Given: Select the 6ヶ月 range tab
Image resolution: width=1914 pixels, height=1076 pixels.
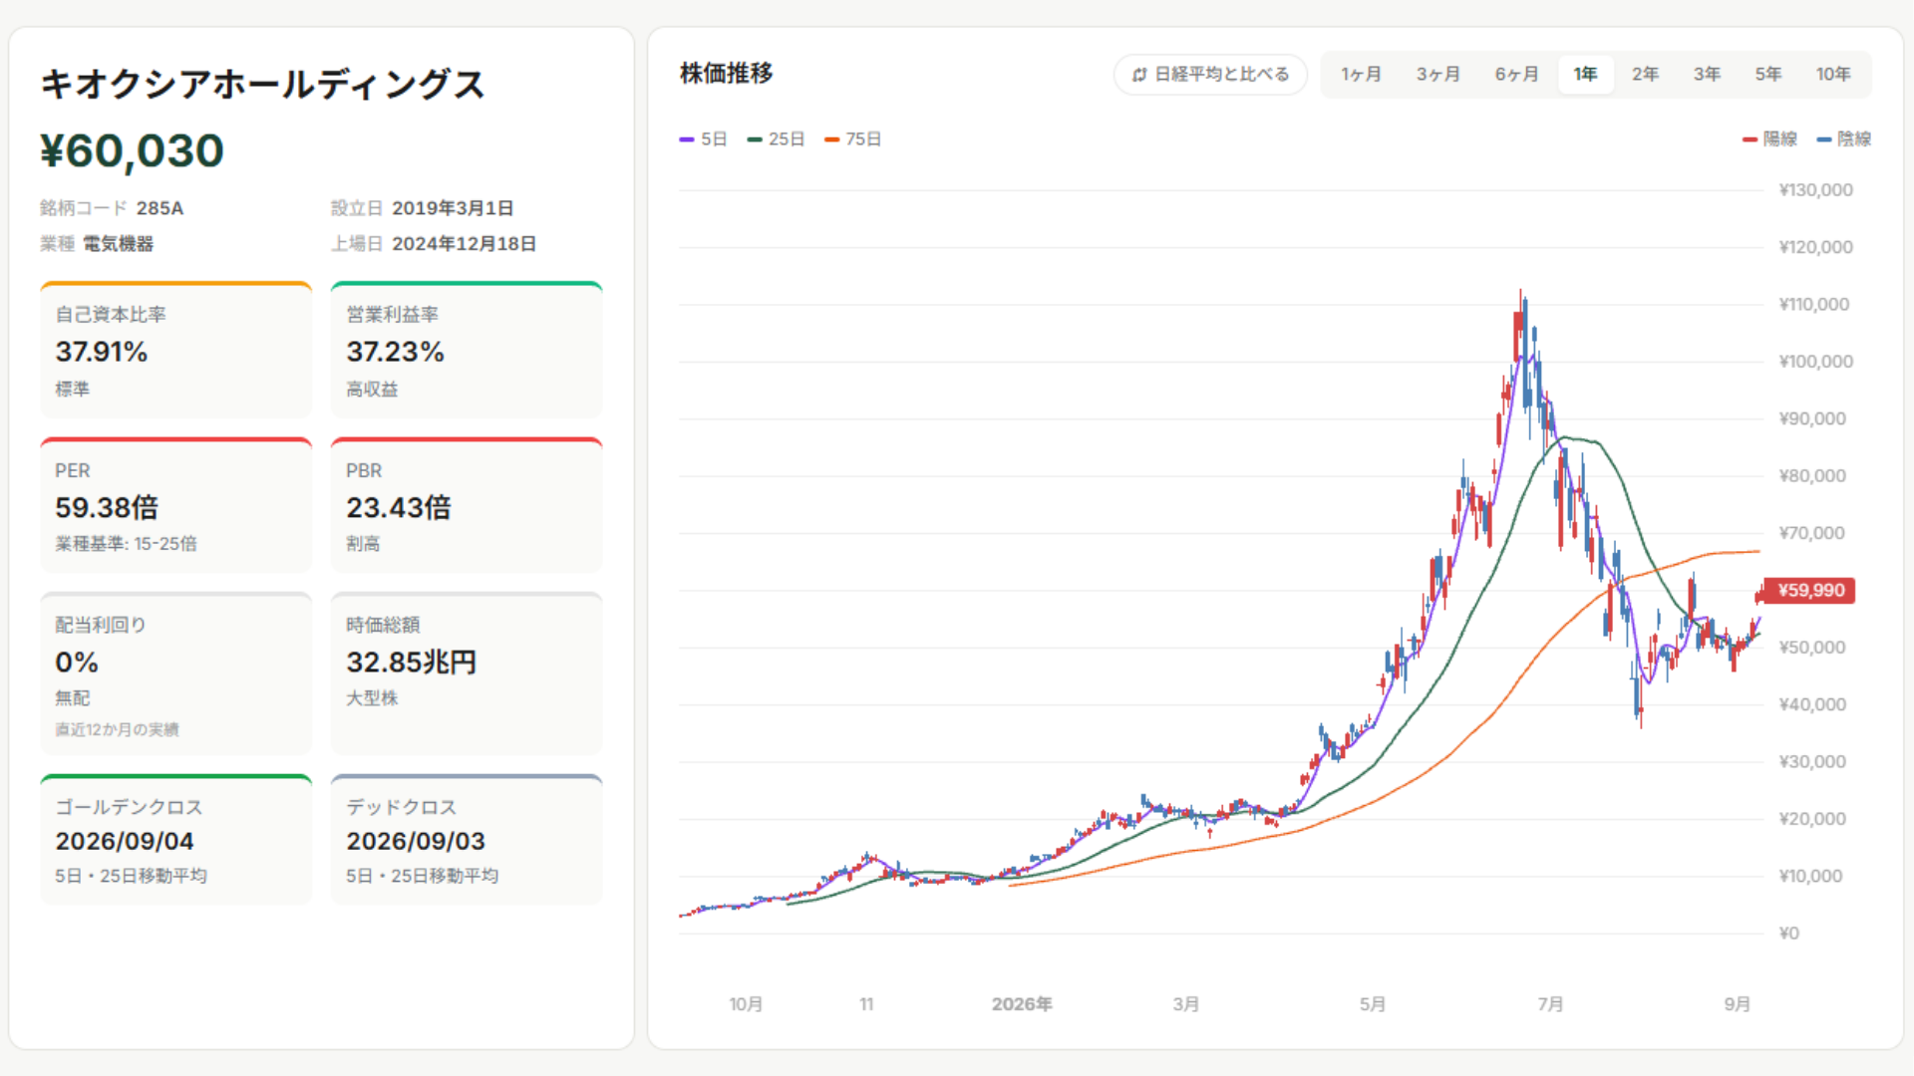Looking at the screenshot, I should pyautogui.click(x=1516, y=75).
